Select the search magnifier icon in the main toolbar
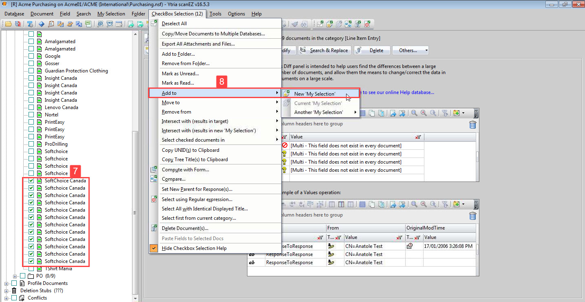Screen dimensions: 585x302 (51, 24)
